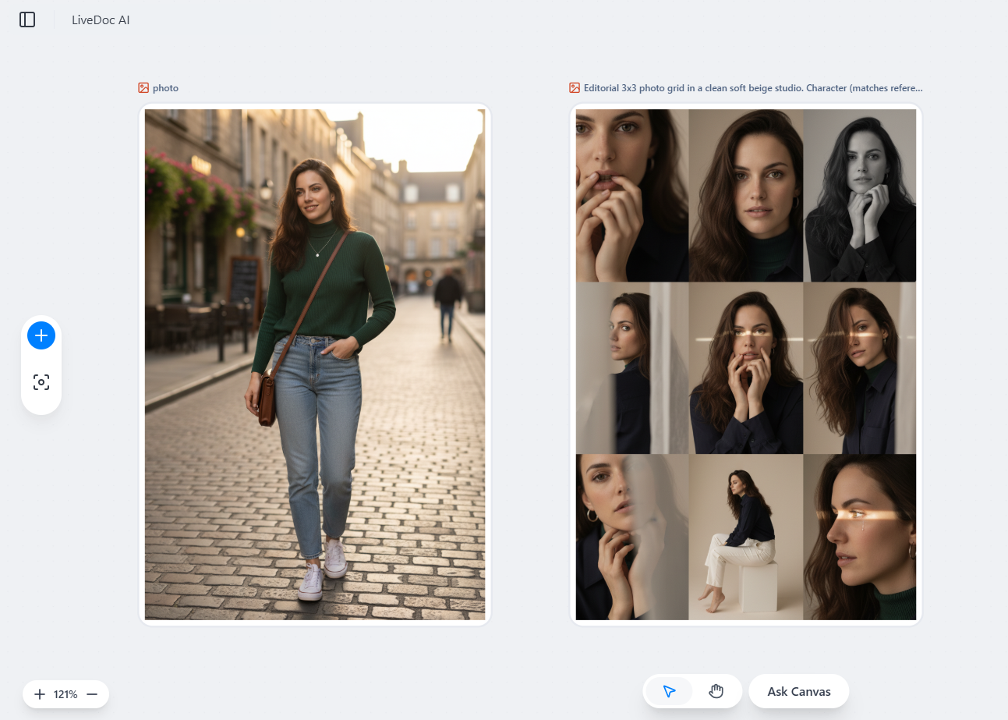
Task: Click the center portrait tile of the grid
Action: (746, 367)
